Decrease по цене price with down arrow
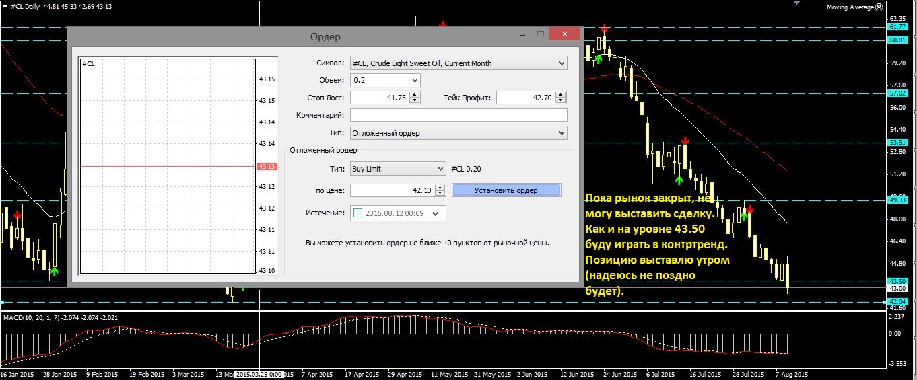Image resolution: width=917 pixels, height=380 pixels. click(x=440, y=194)
